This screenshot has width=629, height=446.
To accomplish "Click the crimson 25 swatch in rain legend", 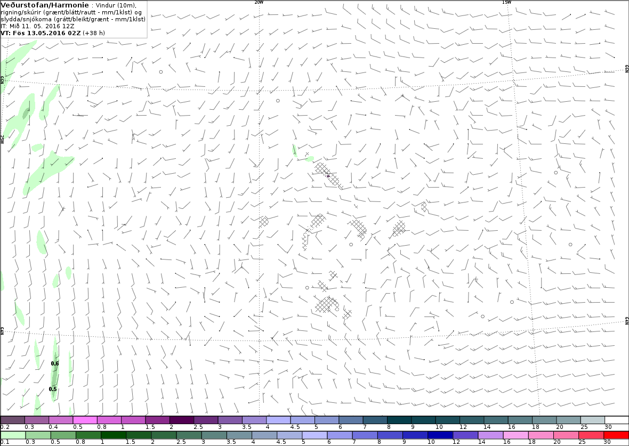I will tap(591, 435).
